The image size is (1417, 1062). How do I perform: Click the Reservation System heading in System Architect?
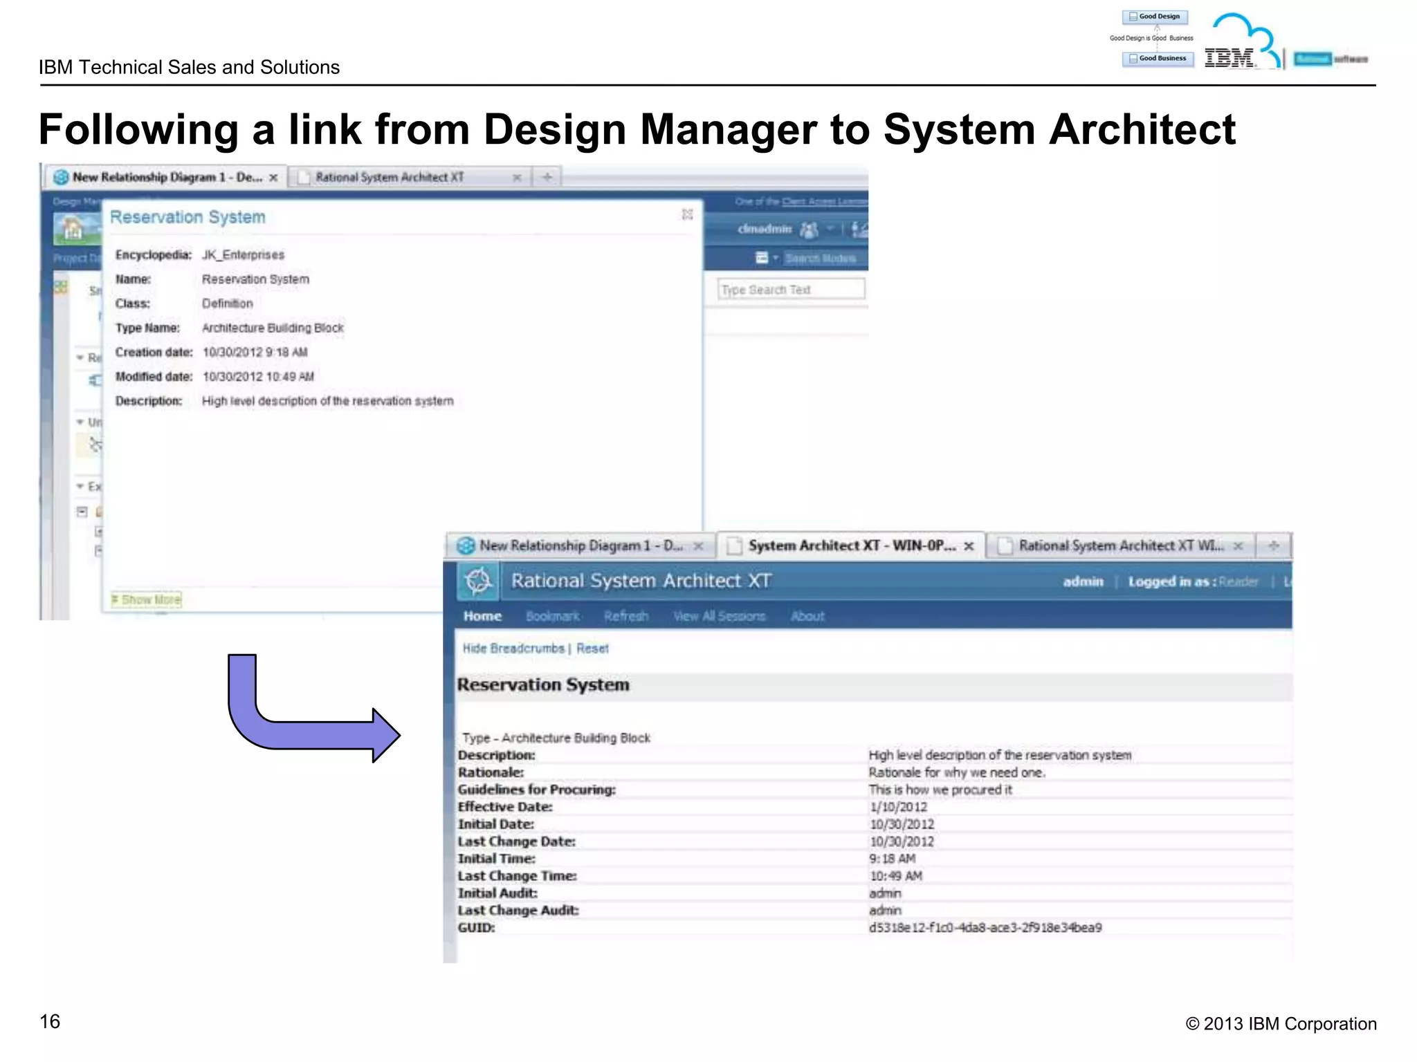tap(543, 685)
